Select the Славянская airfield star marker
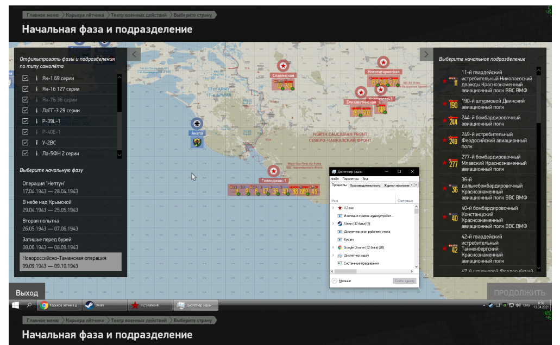 [283, 66]
